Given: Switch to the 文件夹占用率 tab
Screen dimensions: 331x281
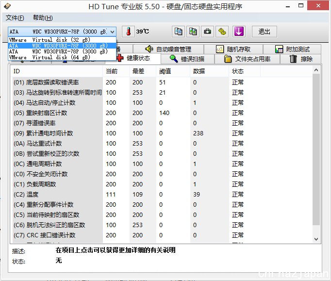Looking at the screenshot, I should tap(247, 59).
